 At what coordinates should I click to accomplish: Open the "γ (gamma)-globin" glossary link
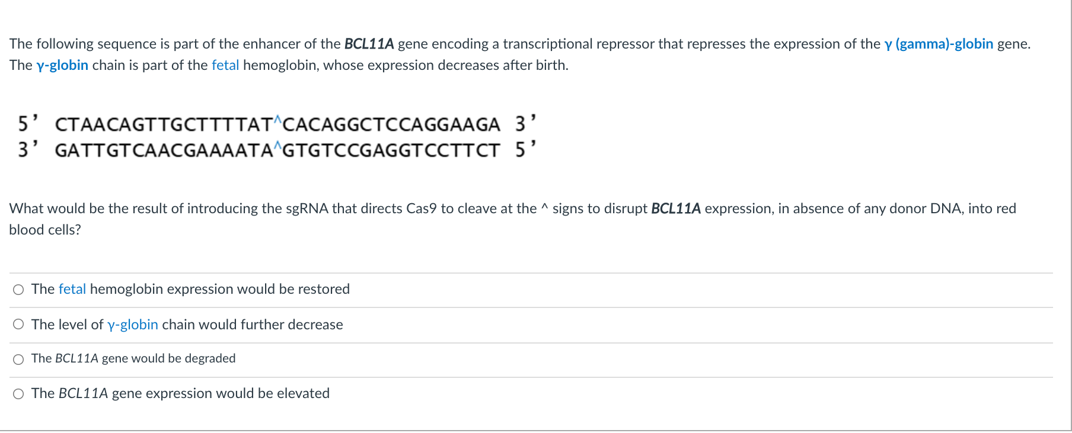938,43
